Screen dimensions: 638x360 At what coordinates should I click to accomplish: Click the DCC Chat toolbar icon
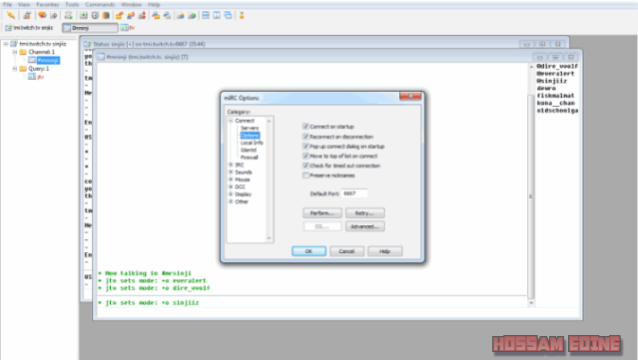131,15
